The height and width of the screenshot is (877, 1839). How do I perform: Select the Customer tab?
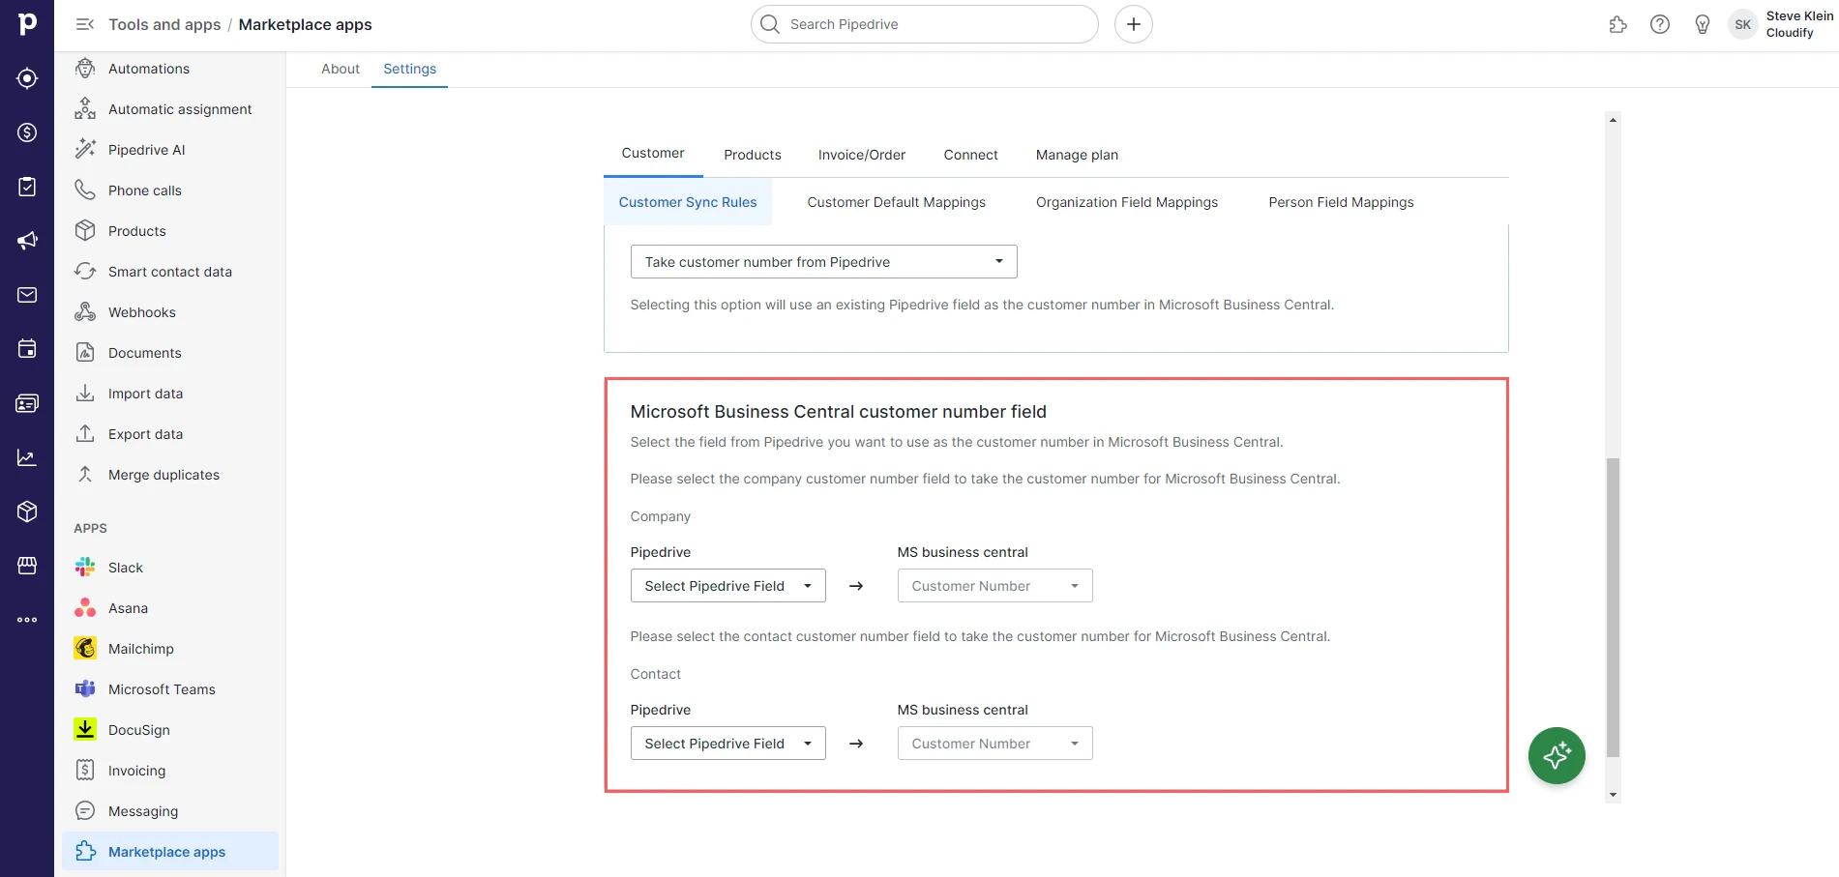[x=653, y=154]
